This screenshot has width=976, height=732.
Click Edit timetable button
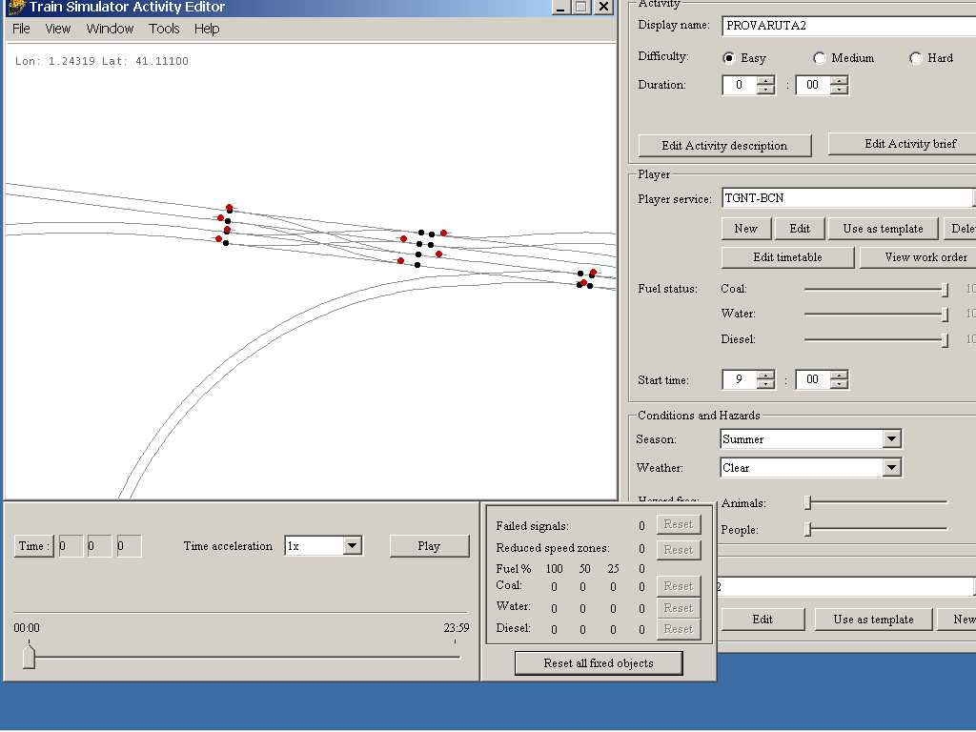(x=787, y=257)
